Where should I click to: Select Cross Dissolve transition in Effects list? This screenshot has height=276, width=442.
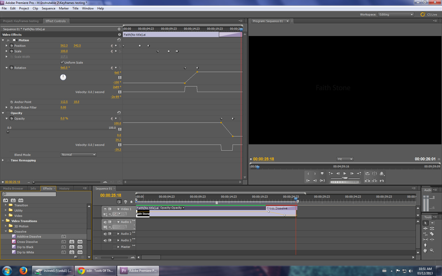coord(27,242)
